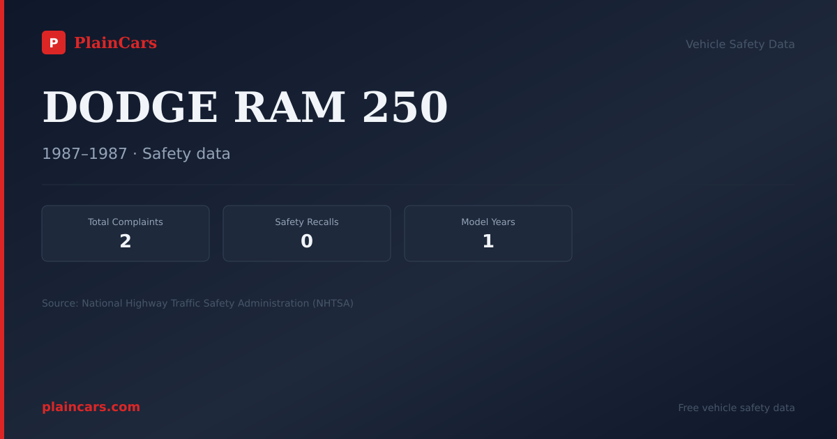This screenshot has height=439, width=837.
Task: Open the Model Years card
Action: pos(488,233)
